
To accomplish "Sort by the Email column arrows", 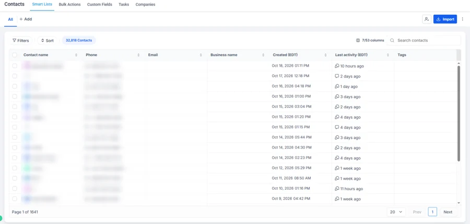I will click(201, 55).
